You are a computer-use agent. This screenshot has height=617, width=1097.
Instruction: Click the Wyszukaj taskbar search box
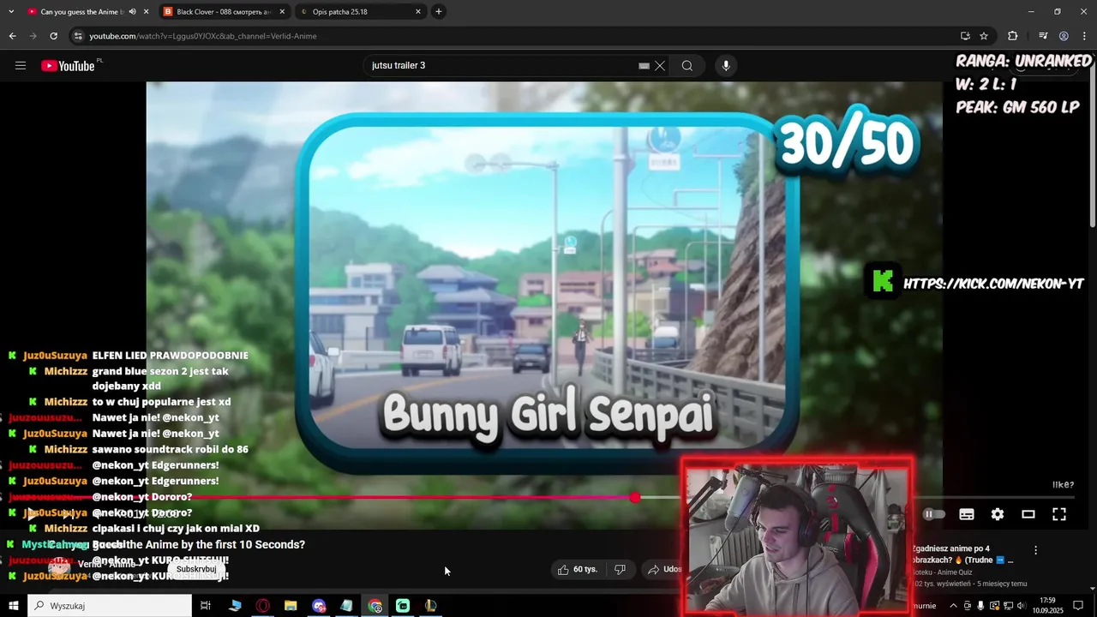(x=110, y=606)
